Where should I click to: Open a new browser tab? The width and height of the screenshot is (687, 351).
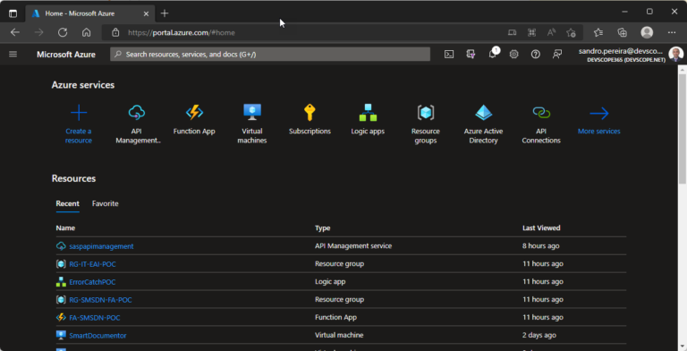point(165,13)
